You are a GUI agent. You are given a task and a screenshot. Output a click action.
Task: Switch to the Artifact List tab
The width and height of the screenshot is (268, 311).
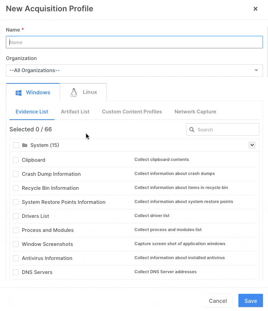point(75,112)
